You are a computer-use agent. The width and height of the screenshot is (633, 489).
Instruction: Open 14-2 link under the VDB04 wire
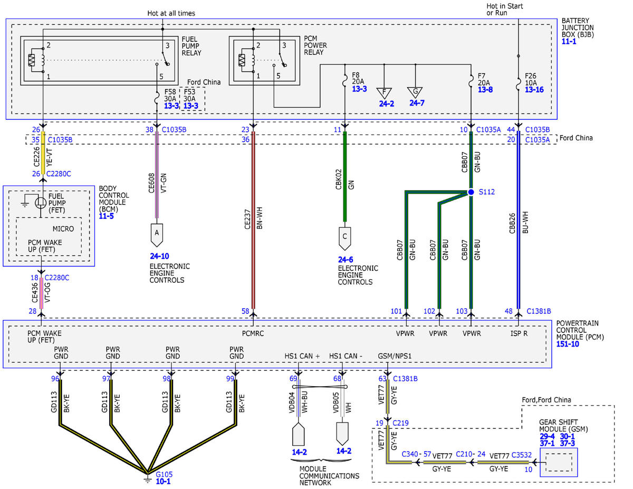299,452
